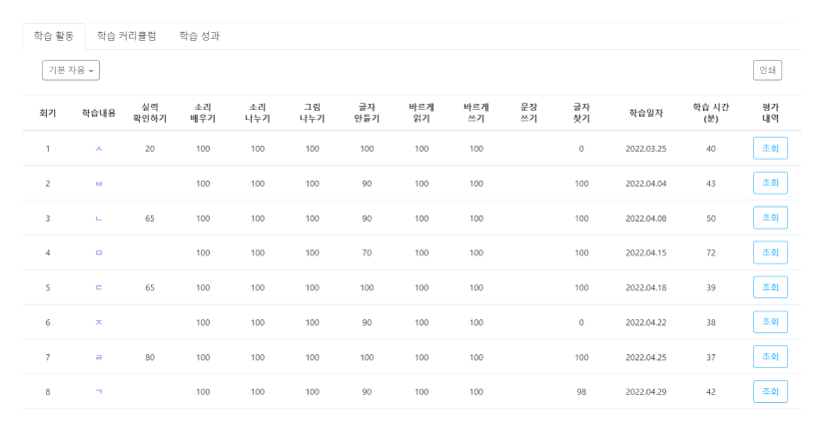Image resolution: width=824 pixels, height=444 pixels.
Task: Expand the 기본 자음 dropdown
Action: [x=71, y=71]
